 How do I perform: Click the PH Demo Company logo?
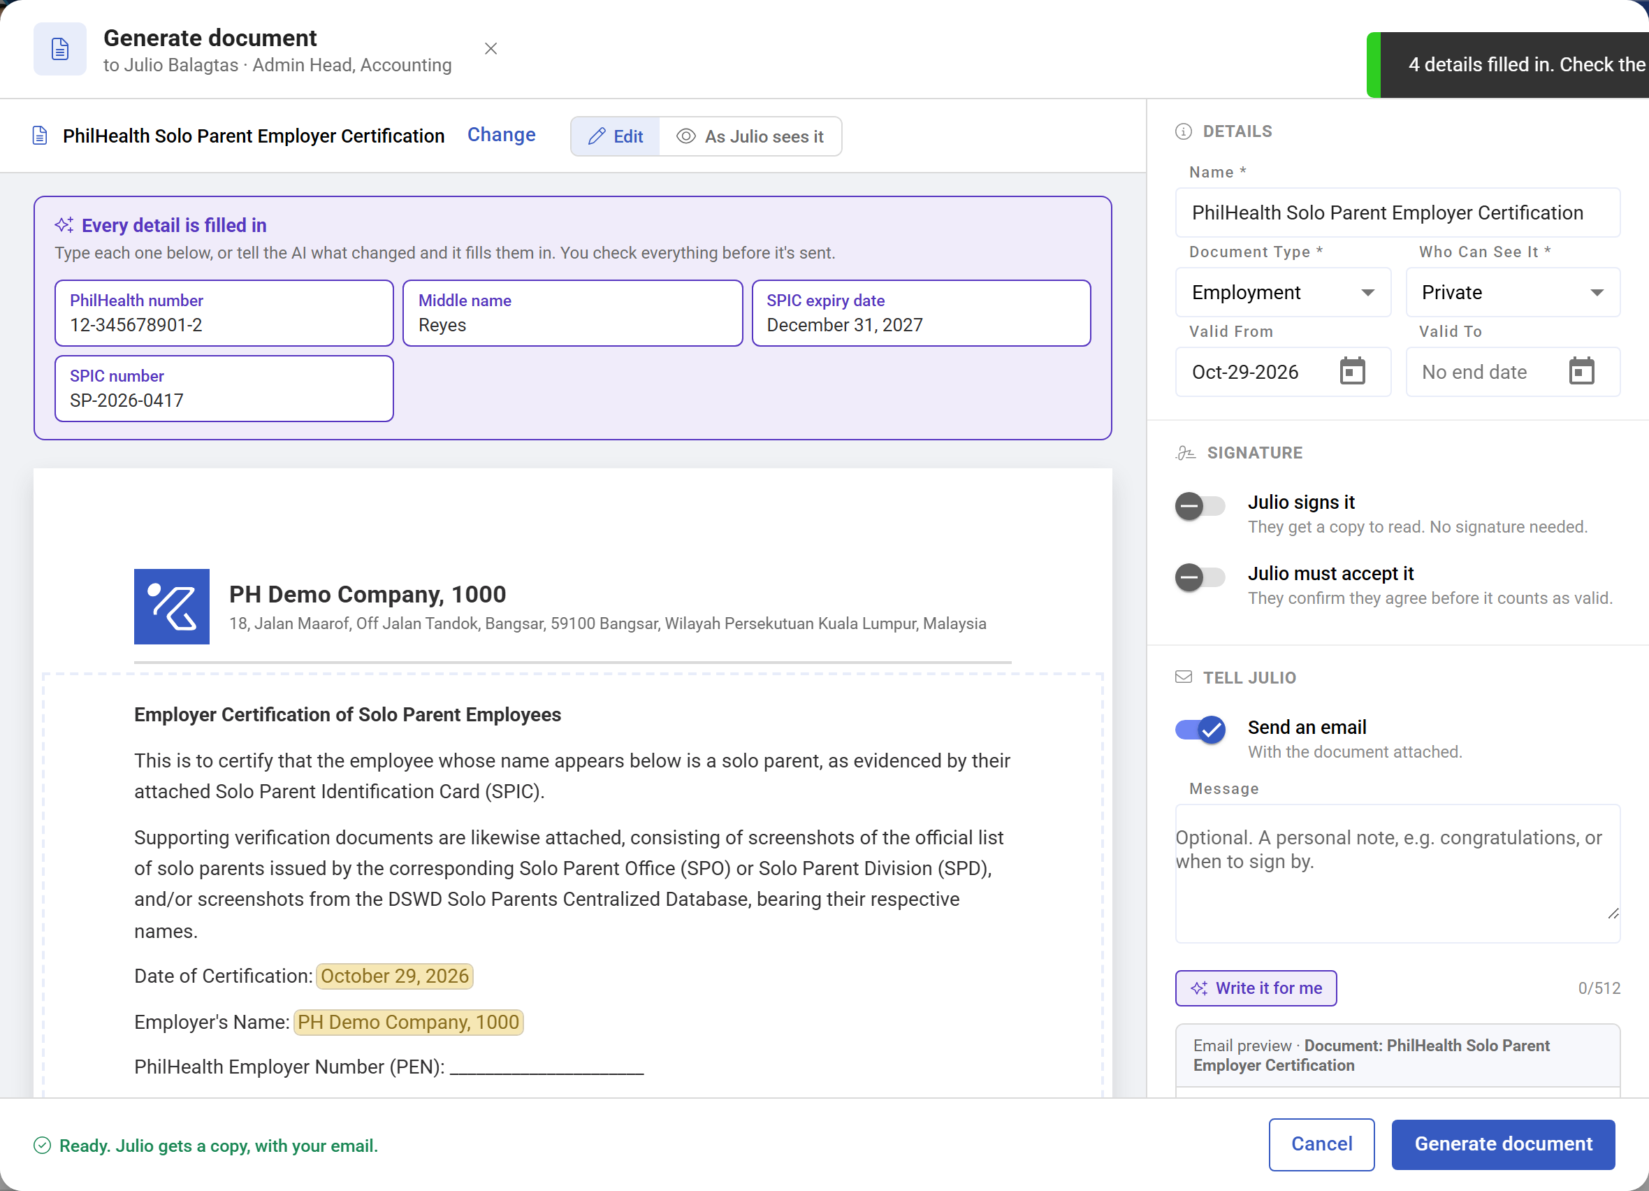pos(172,607)
